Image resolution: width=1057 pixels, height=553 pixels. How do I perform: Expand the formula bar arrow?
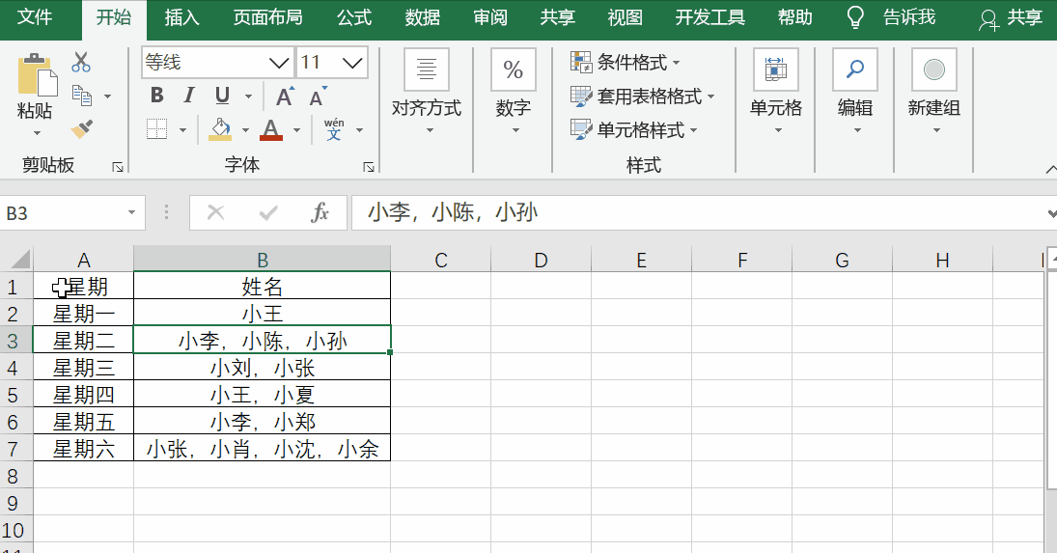click(x=1051, y=213)
